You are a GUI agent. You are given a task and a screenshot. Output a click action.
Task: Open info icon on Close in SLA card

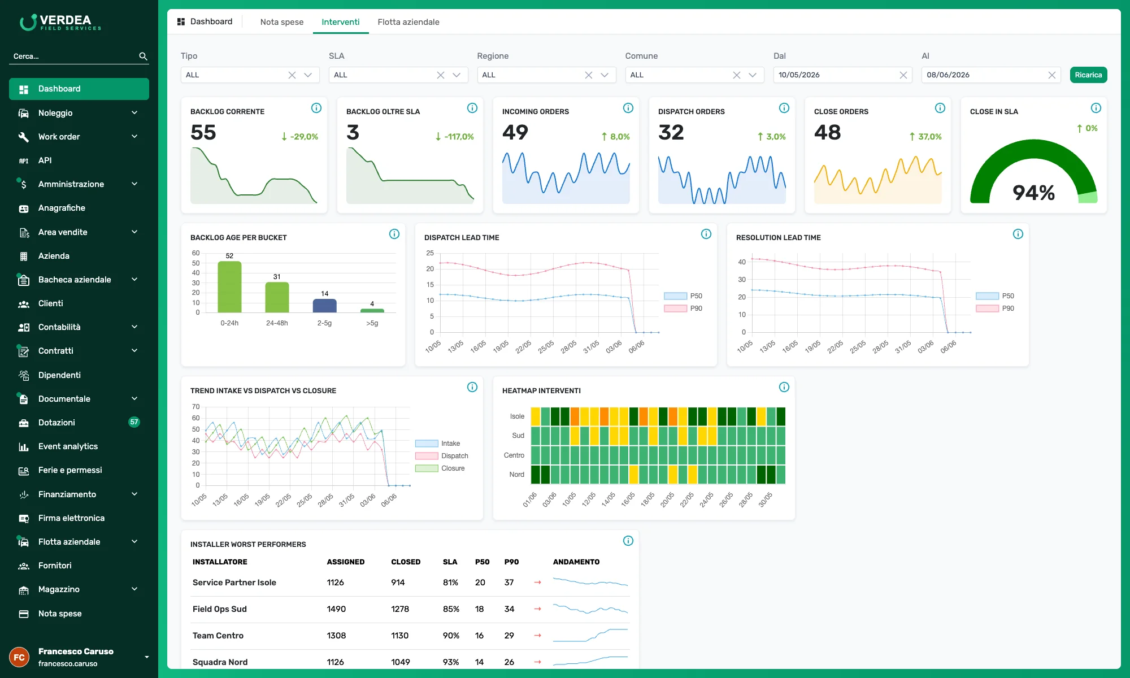[x=1096, y=108]
